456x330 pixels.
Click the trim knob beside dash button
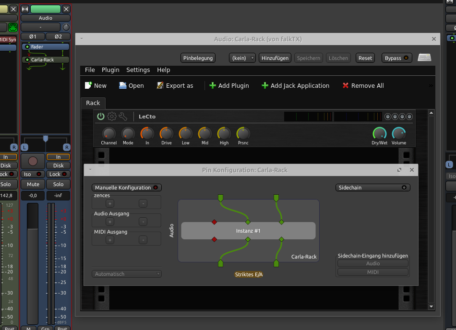click(x=66, y=27)
